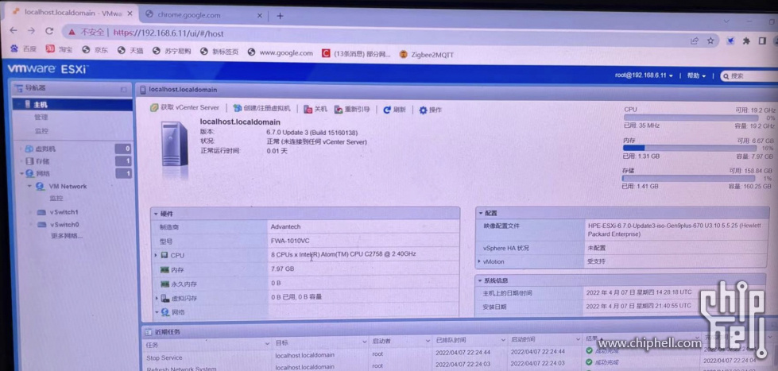Open the www.google.com bookmark

[x=281, y=52]
